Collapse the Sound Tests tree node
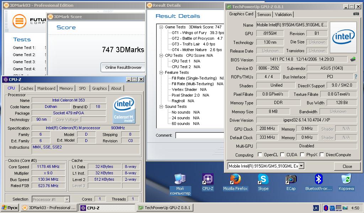The height and width of the screenshot is (213, 364). pos(161,106)
